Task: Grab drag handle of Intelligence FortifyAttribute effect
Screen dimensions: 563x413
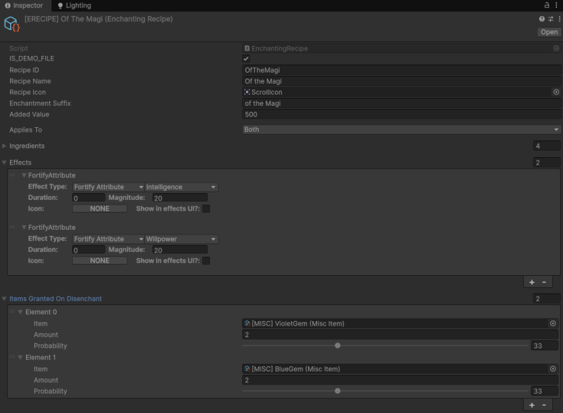Action: [12, 175]
